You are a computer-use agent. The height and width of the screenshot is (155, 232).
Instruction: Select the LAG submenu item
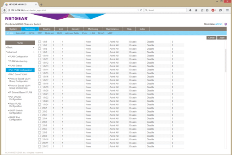pos(93,33)
